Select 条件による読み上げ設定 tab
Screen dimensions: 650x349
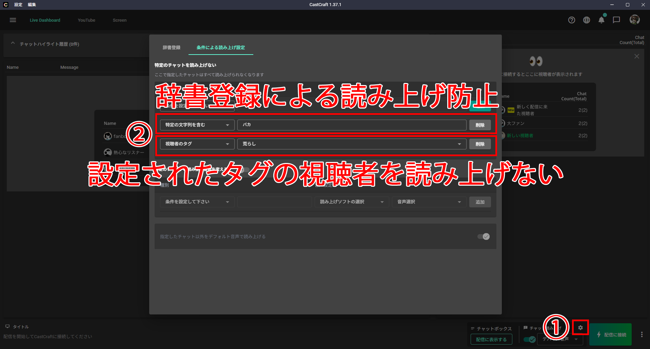[221, 48]
